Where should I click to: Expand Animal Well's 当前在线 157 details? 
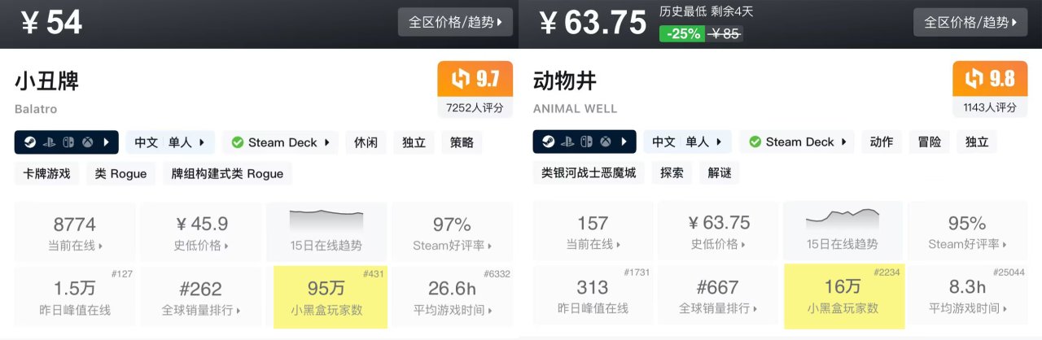pyautogui.click(x=593, y=232)
